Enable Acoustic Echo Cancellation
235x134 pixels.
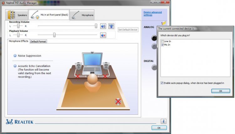pyautogui.click(x=15, y=66)
